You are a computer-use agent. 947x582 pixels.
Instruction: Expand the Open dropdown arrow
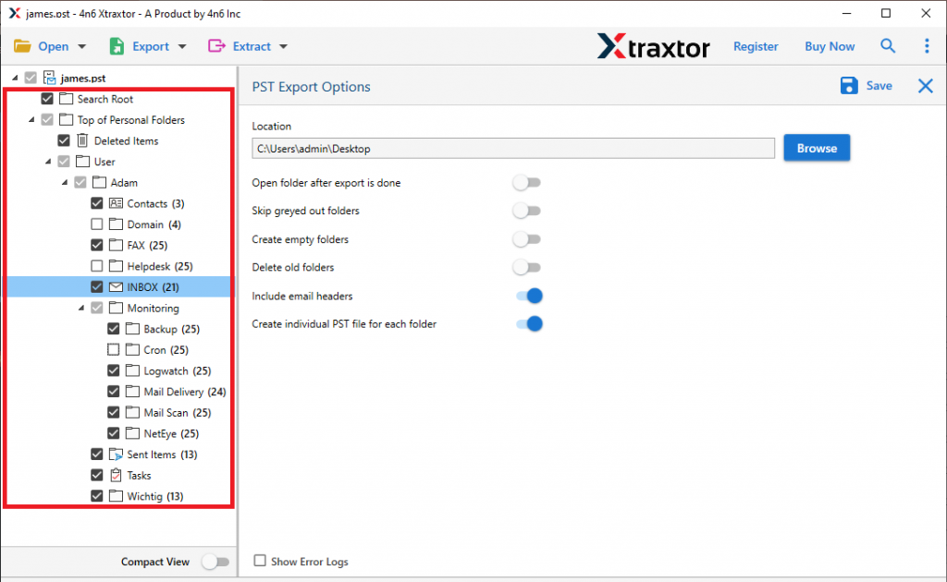[81, 45]
